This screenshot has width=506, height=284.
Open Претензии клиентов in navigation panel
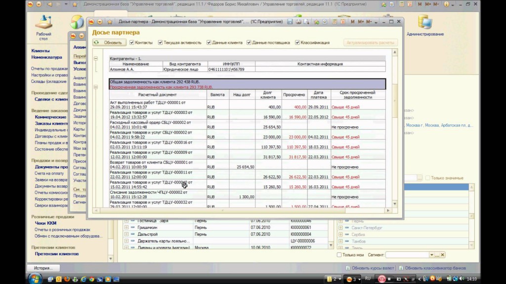pyautogui.click(x=57, y=254)
